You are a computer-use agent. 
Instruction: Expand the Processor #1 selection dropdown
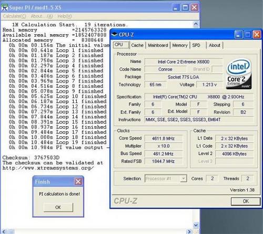click(184, 179)
